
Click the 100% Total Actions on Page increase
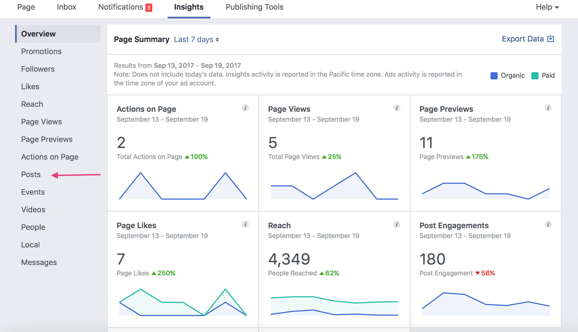tap(196, 157)
